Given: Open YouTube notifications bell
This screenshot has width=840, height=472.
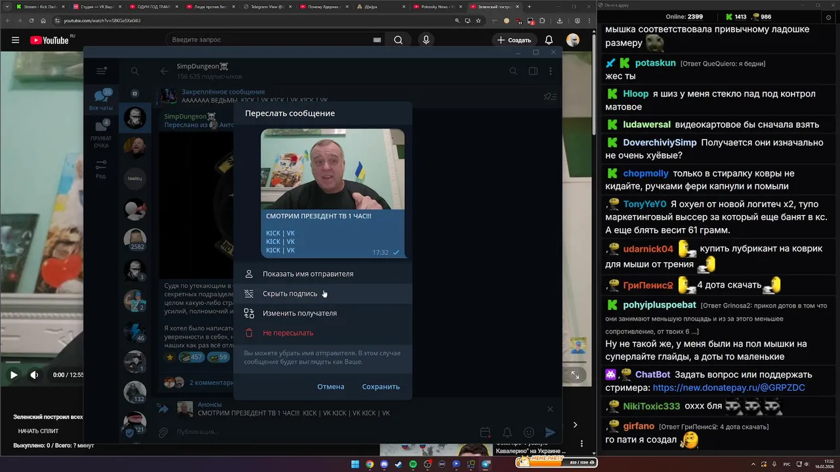Looking at the screenshot, I should coord(549,40).
